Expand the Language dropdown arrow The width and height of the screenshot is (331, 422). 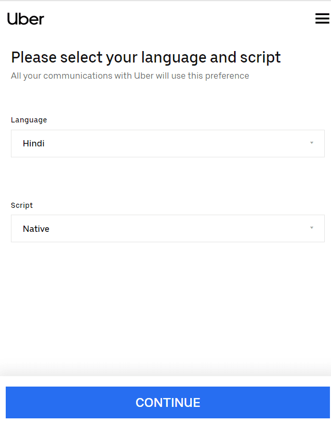[312, 143]
